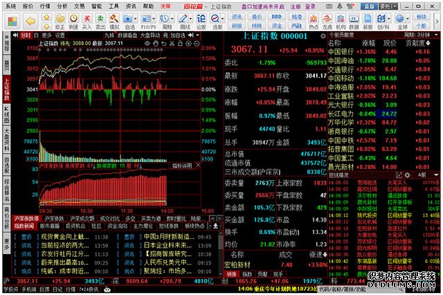Switch chart to 日 daily view
The width and height of the screenshot is (443, 295).
click(36, 35)
